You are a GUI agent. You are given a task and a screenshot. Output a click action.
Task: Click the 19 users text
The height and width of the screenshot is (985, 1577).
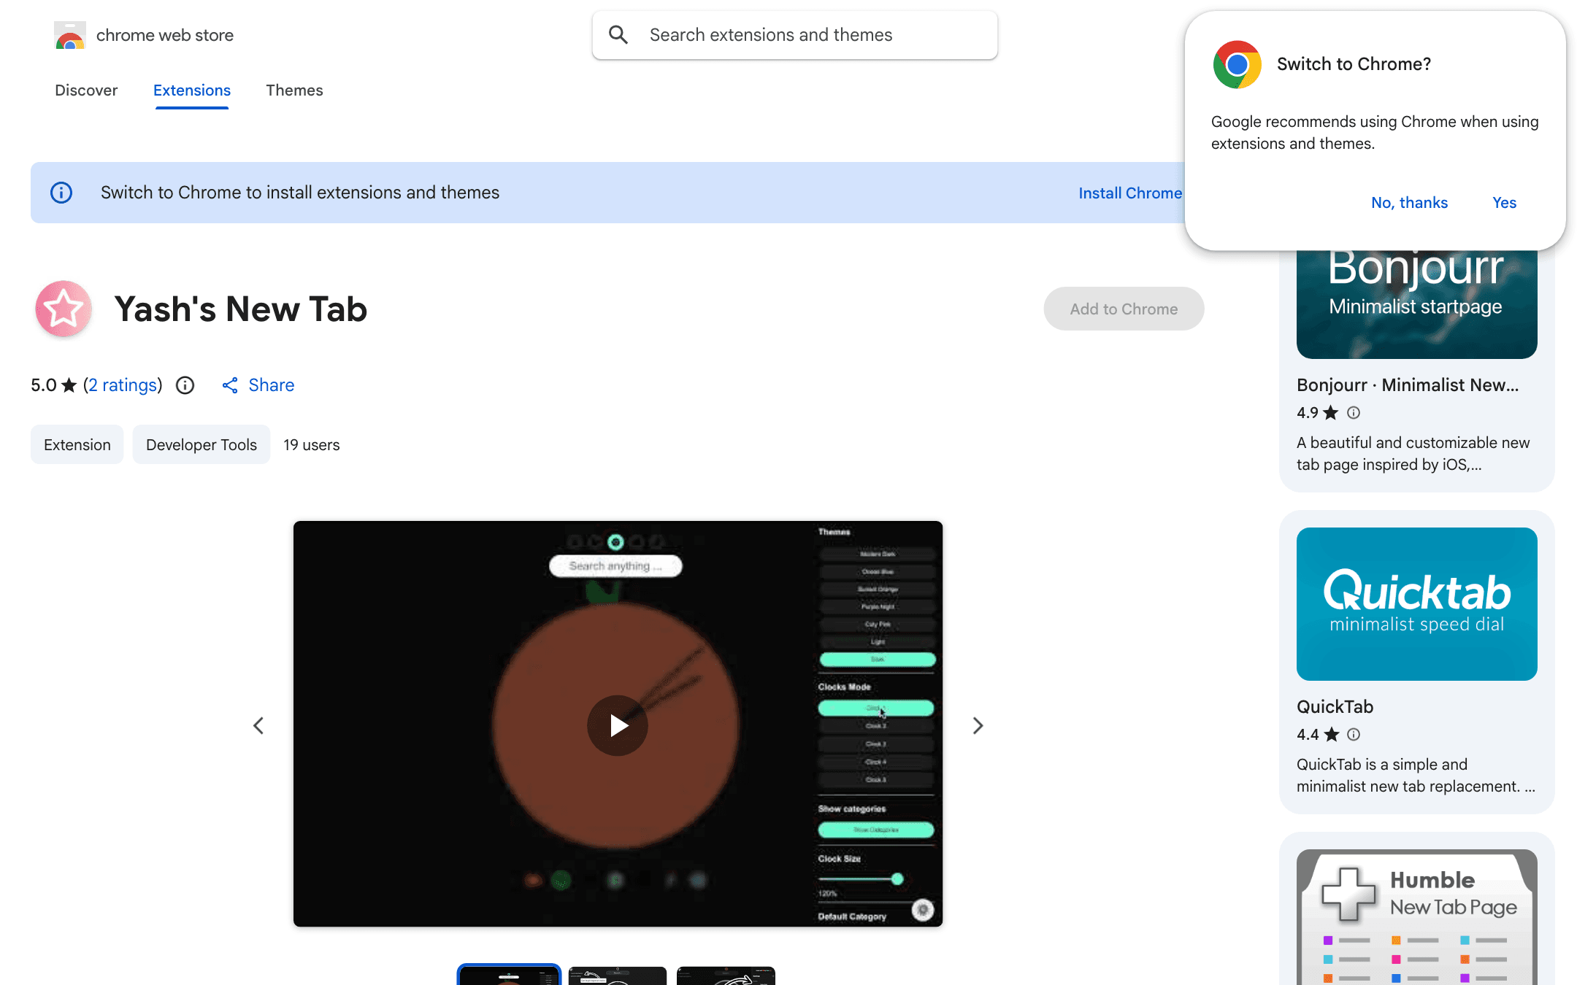pyautogui.click(x=312, y=445)
